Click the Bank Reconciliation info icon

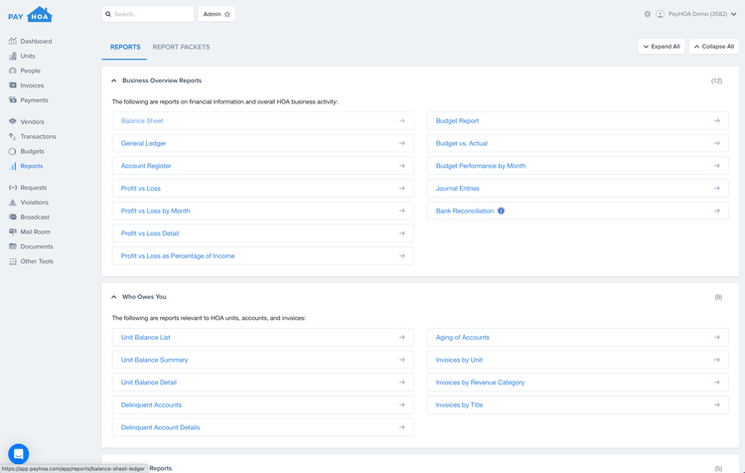tap(501, 211)
